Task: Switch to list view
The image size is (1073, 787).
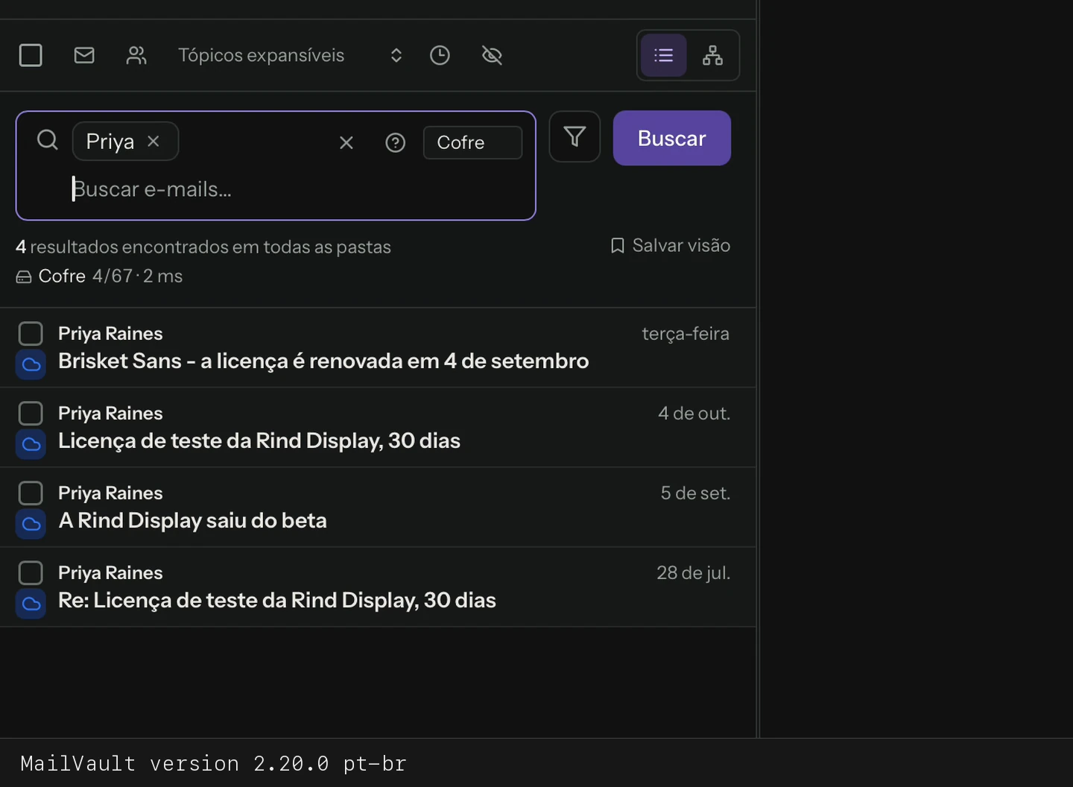Action: tap(663, 55)
